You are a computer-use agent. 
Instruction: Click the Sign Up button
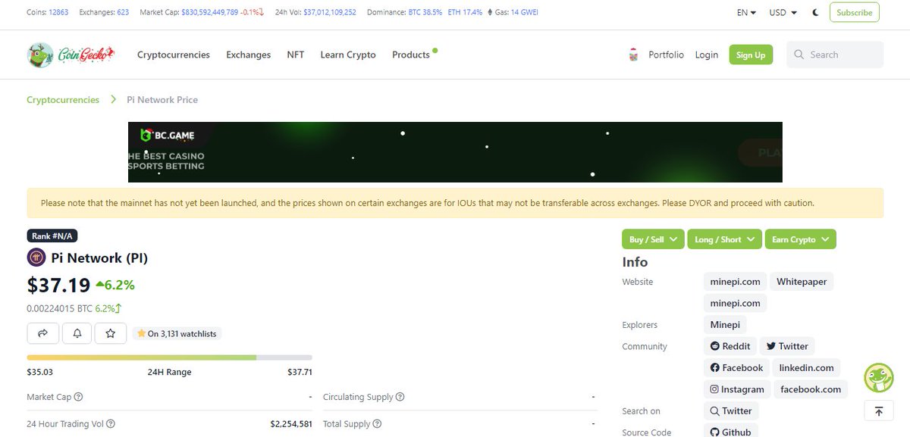tap(751, 55)
